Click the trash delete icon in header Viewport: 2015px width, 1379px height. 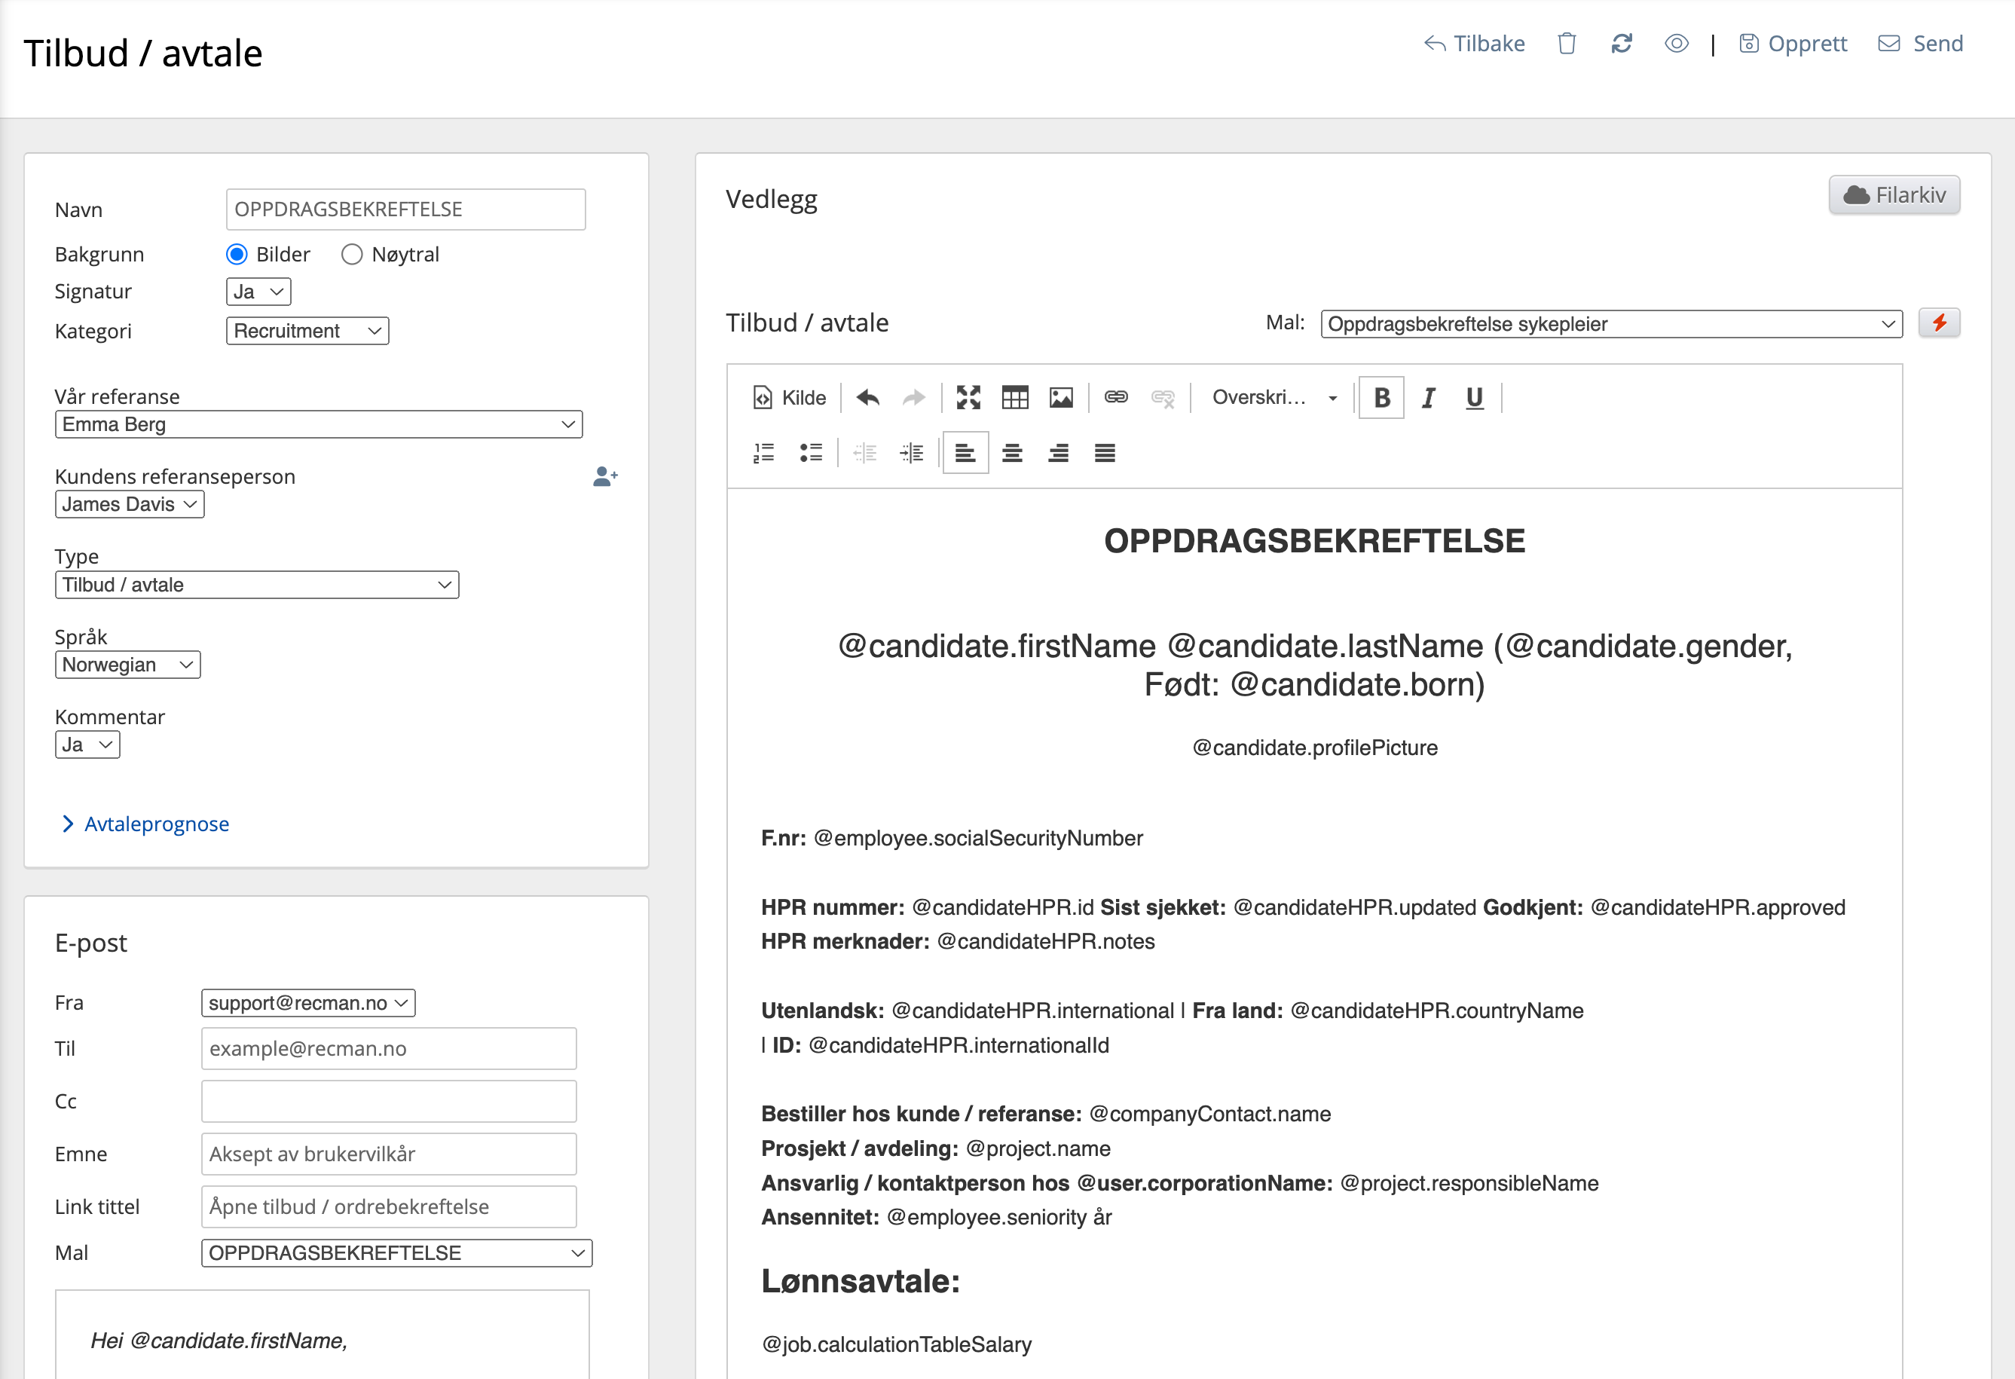point(1566,44)
